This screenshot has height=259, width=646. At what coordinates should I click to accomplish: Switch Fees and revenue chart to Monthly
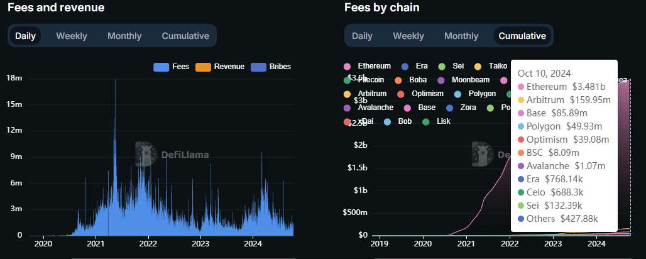[x=124, y=36]
